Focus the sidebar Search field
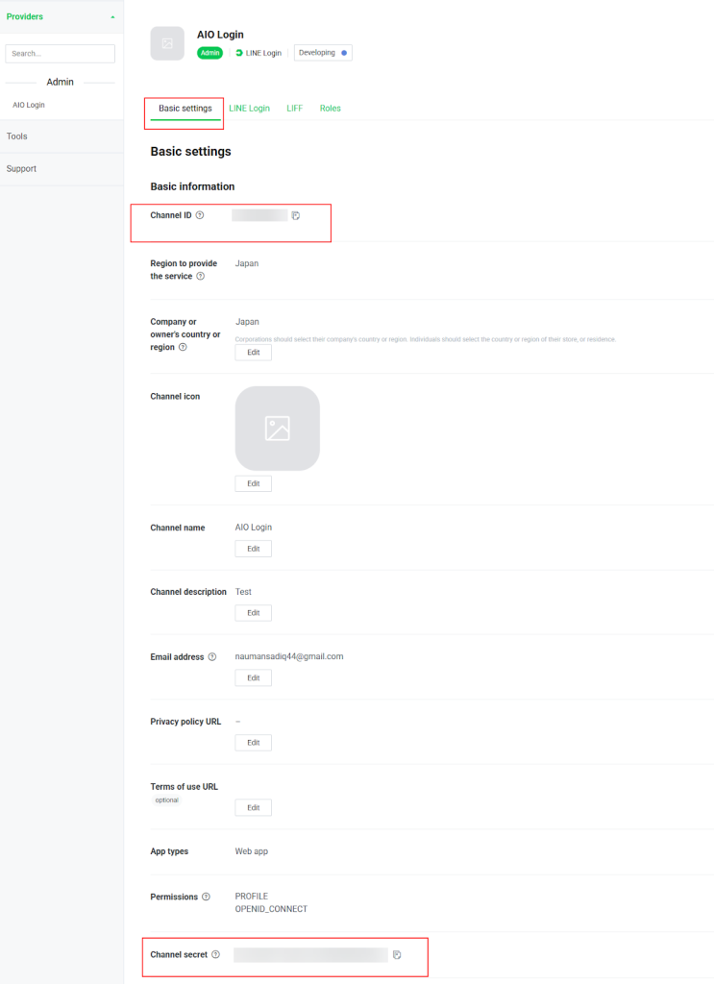The image size is (714, 984). [60, 54]
